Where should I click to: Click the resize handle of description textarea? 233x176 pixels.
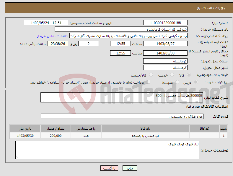(42, 101)
